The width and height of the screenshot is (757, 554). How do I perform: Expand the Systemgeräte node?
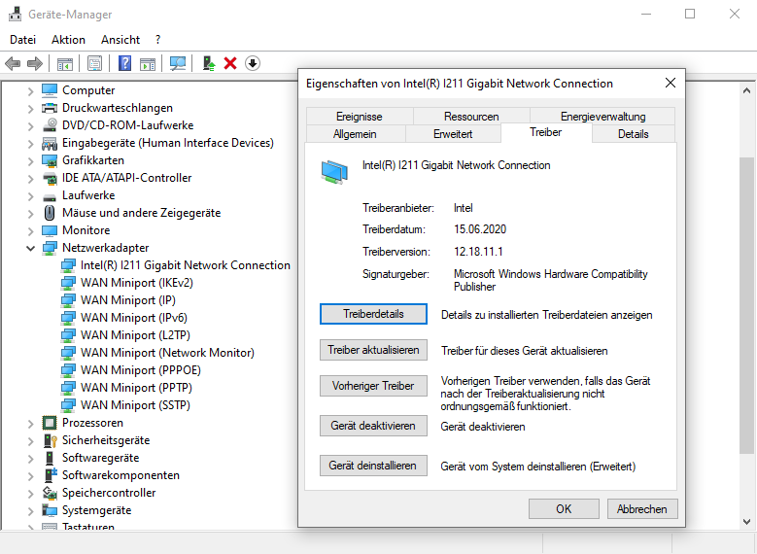coord(30,511)
